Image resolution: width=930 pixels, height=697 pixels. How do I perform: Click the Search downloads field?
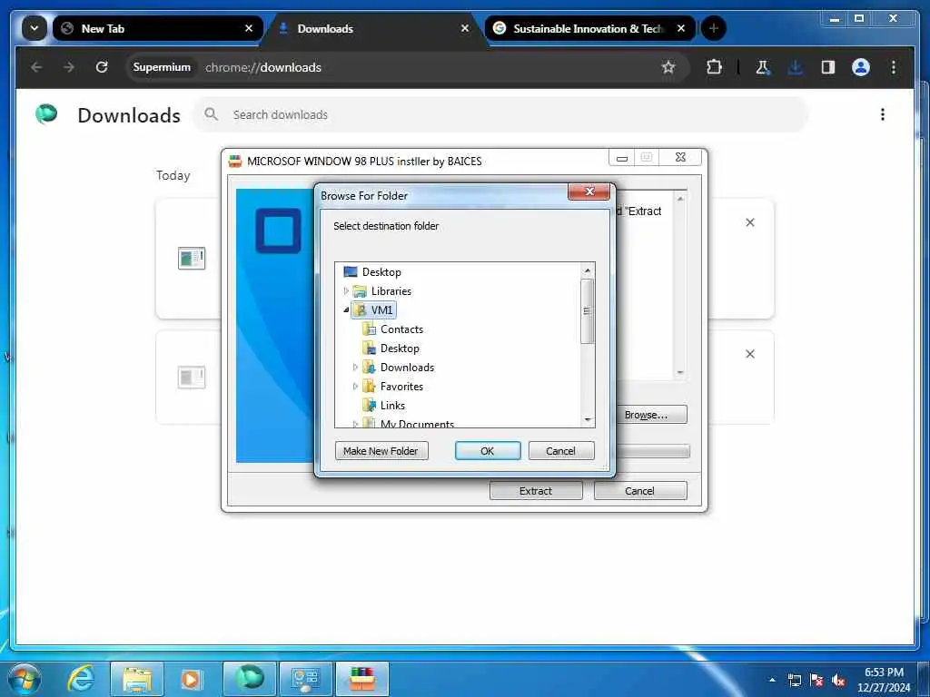pyautogui.click(x=501, y=114)
